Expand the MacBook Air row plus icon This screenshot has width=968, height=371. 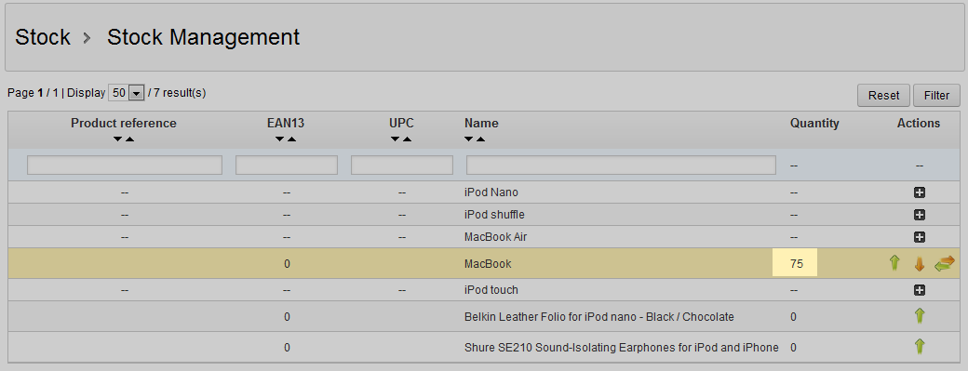(x=919, y=237)
